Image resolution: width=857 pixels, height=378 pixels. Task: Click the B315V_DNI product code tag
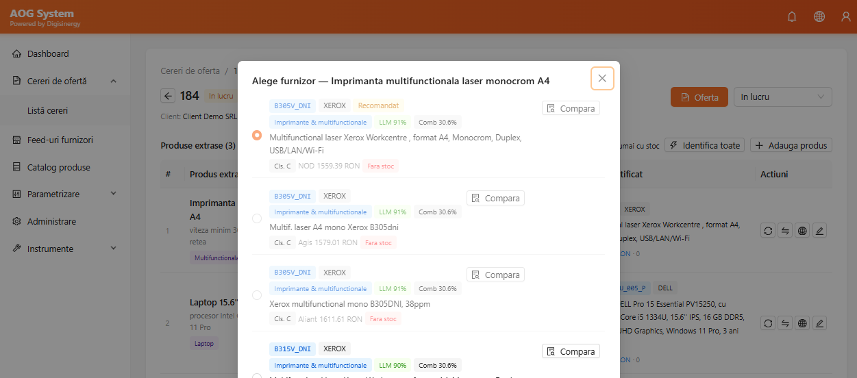[x=293, y=349]
